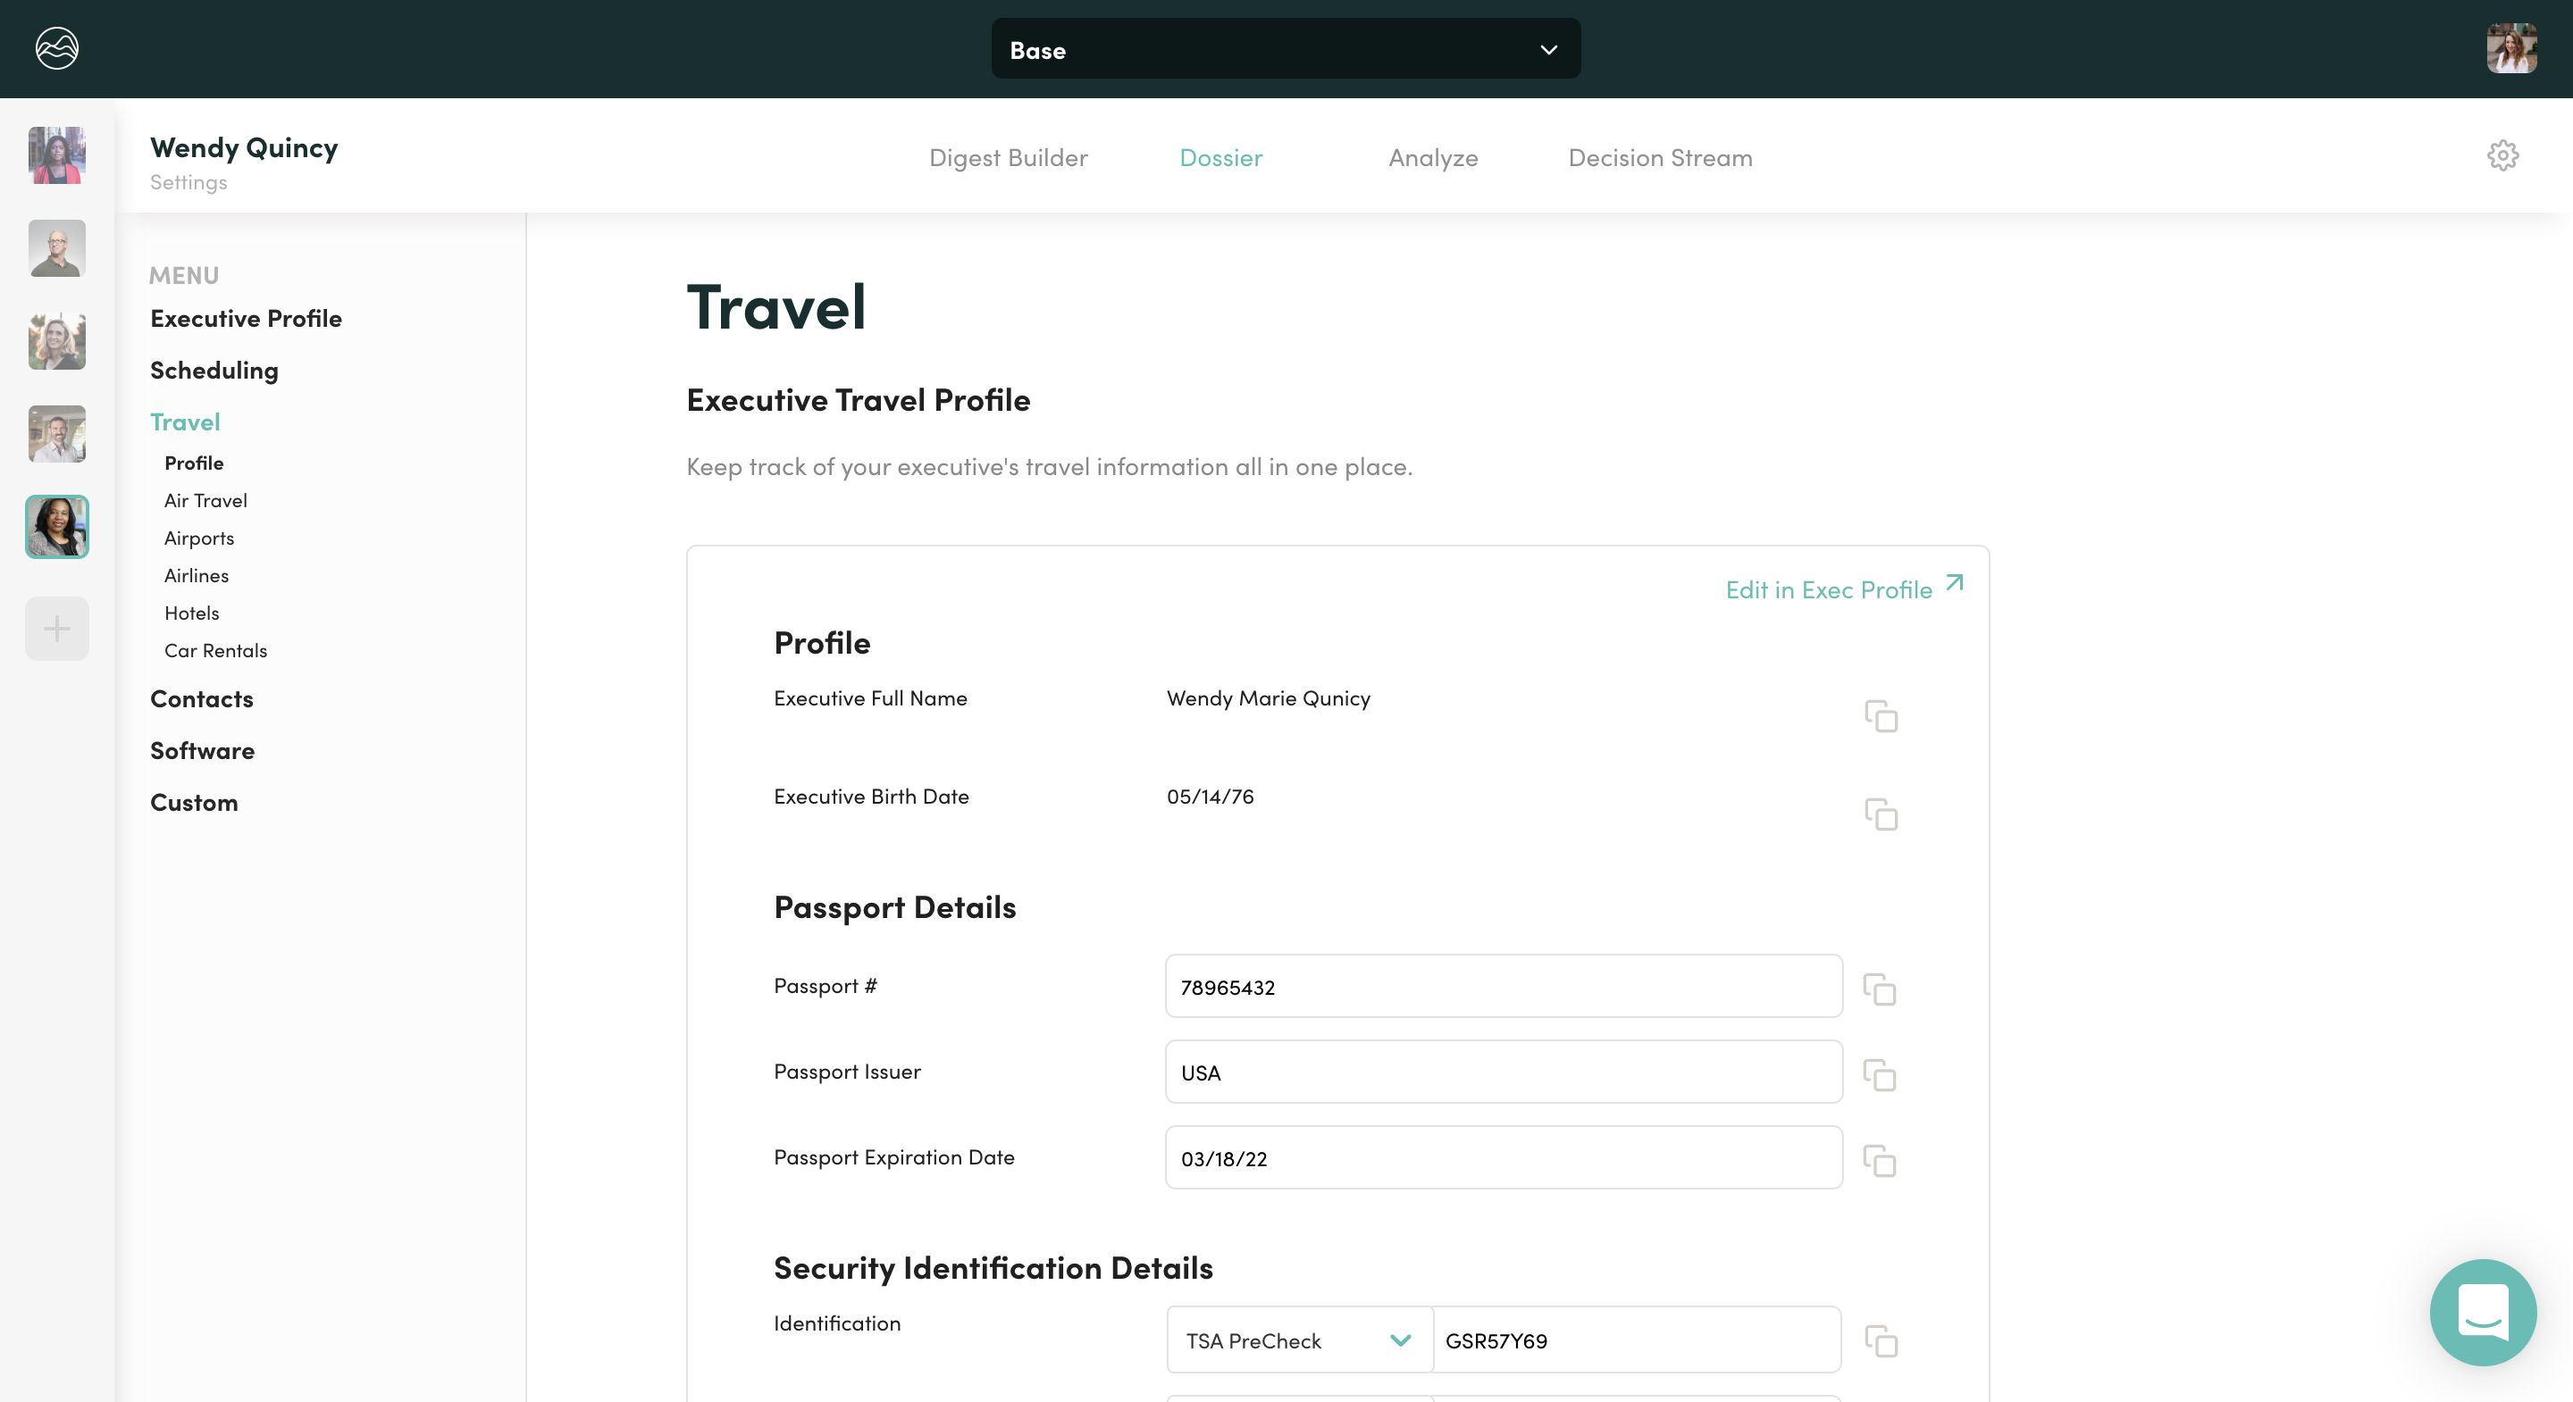2573x1402 pixels.
Task: Go to Air Travel submenu item
Action: coord(205,500)
